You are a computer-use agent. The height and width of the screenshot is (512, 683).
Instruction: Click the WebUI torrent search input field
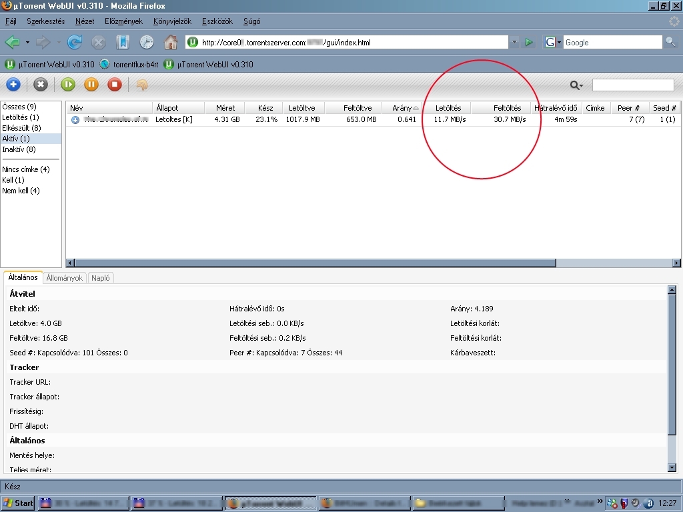633,85
